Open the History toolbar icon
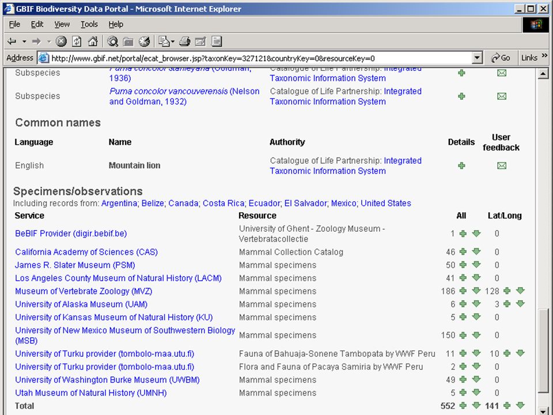Viewport: 553px width, 415px height. click(x=144, y=41)
